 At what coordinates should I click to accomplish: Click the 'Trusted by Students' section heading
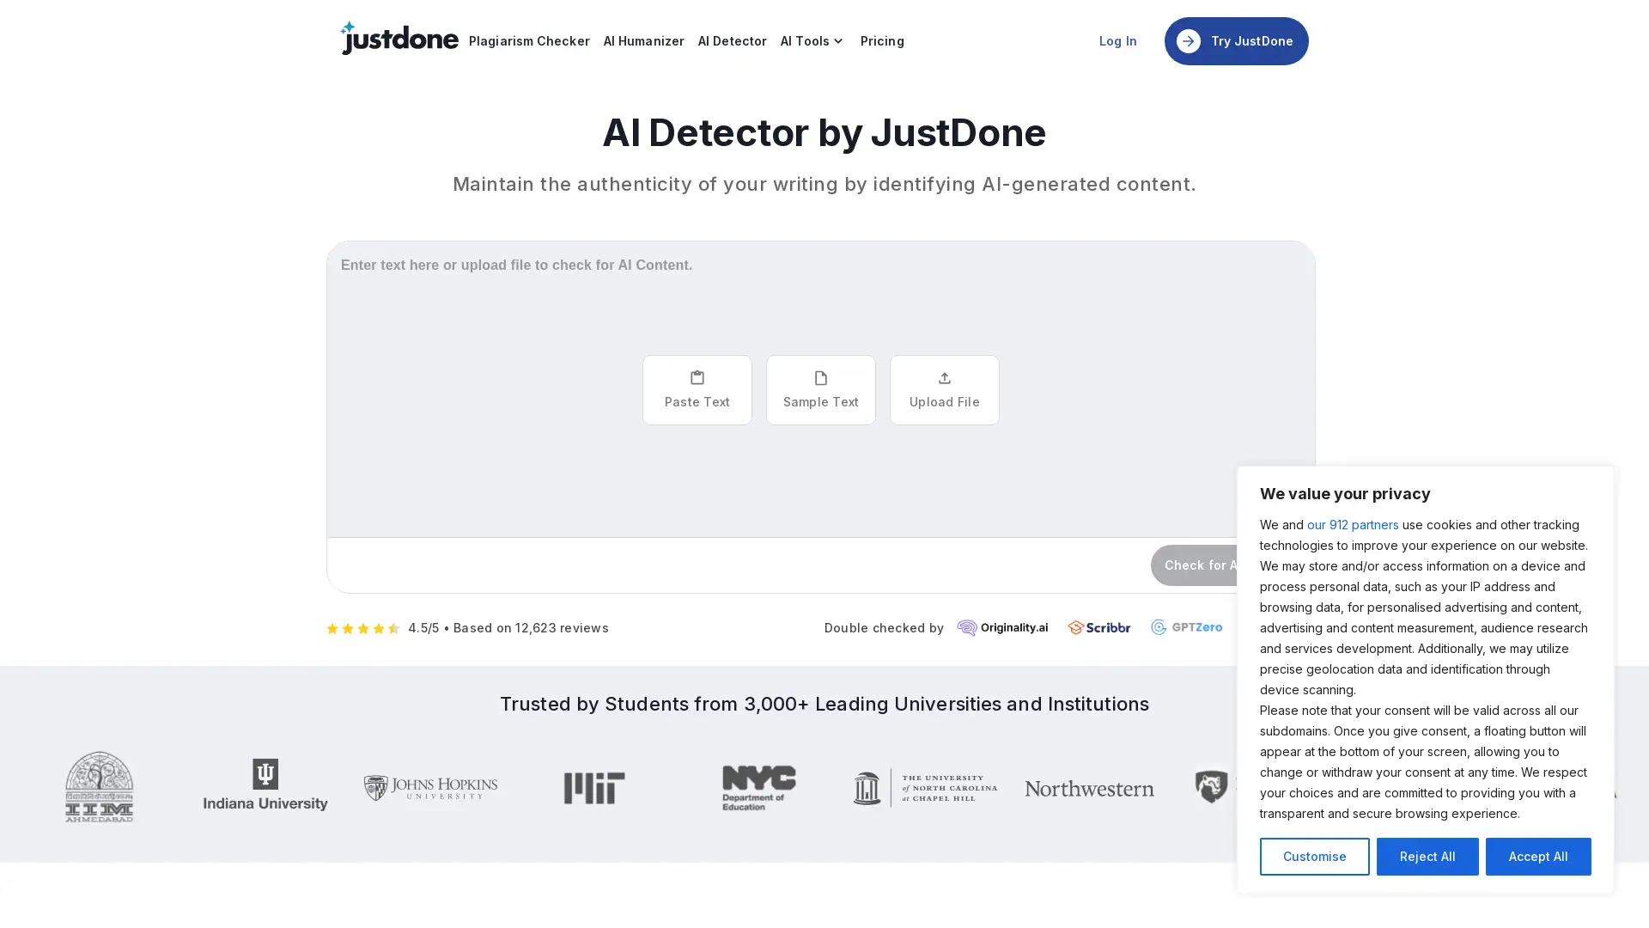pos(824,704)
